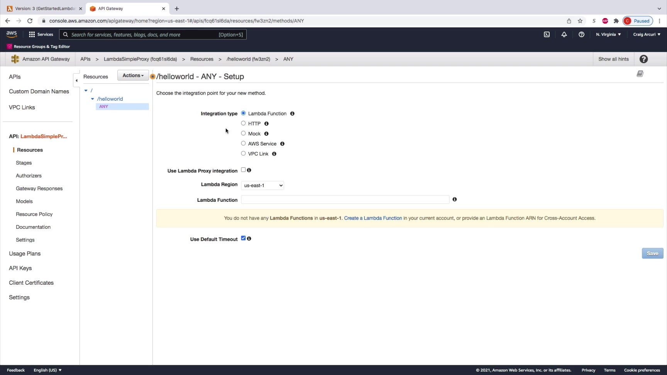
Task: Open a new browser tab
Action: (177, 8)
